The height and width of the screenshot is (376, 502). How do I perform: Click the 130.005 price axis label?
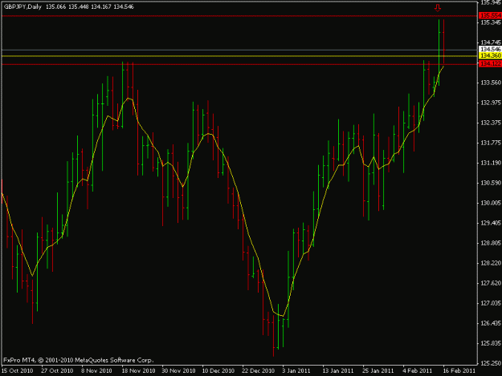[x=491, y=203]
